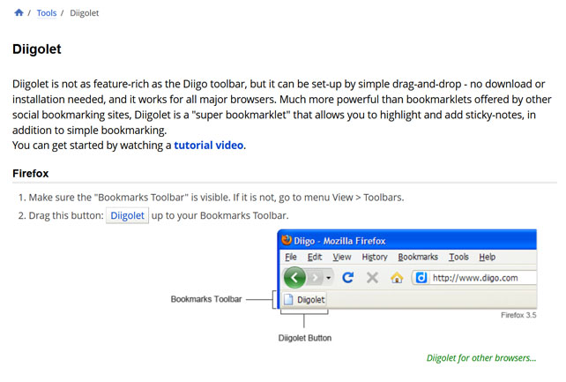Click the address field showing http://www.diigo.com

pos(474,278)
